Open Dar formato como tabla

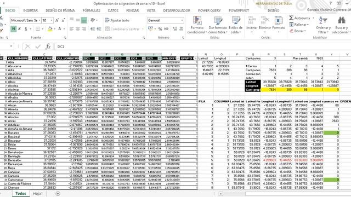[218, 25]
